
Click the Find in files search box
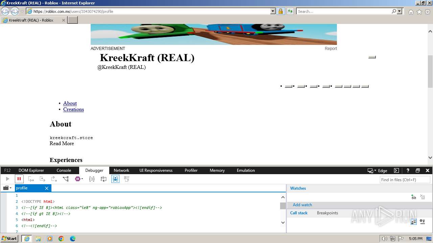coord(405,180)
